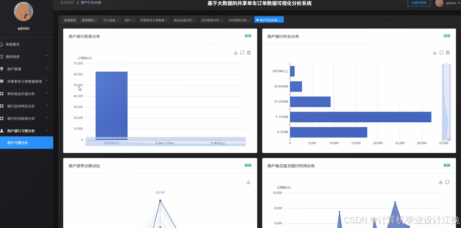Image resolution: width=461 pixels, height=228 pixels.
Task: Click the admin avatar in top bar
Action: [439, 3]
